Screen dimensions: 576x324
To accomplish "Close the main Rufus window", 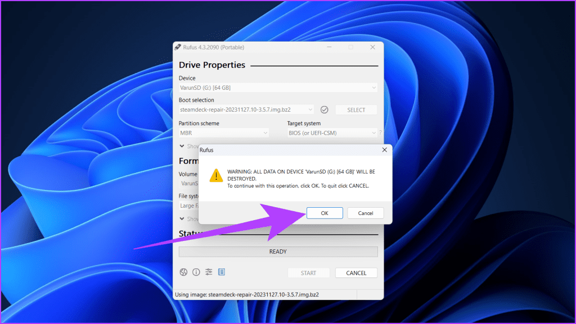I will (x=372, y=47).
